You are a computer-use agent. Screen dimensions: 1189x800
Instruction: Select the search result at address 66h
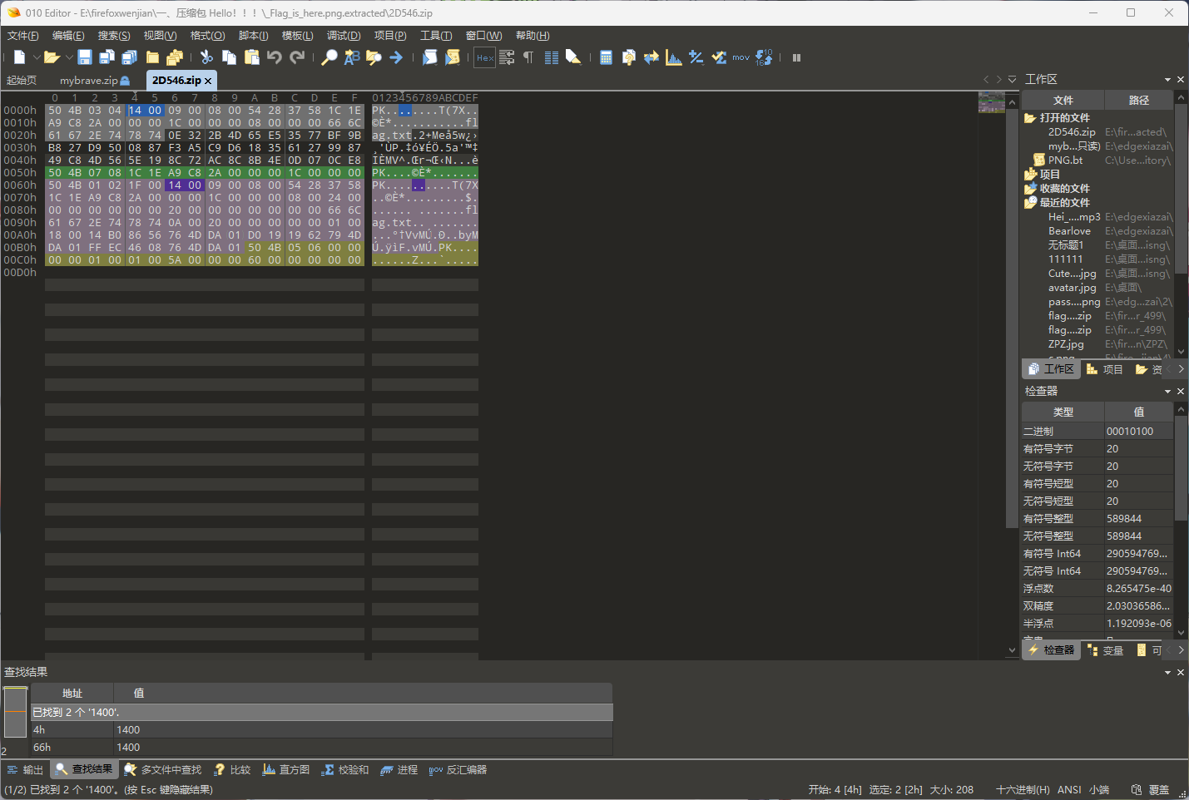[x=321, y=748]
